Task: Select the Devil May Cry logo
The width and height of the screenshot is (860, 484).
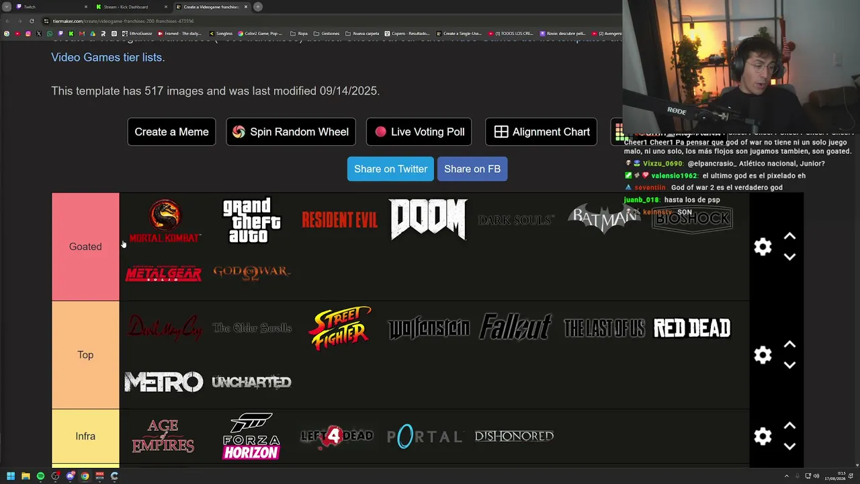Action: [x=164, y=328]
